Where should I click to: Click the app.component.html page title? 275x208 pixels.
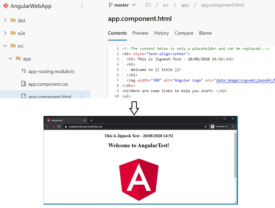pos(140,19)
